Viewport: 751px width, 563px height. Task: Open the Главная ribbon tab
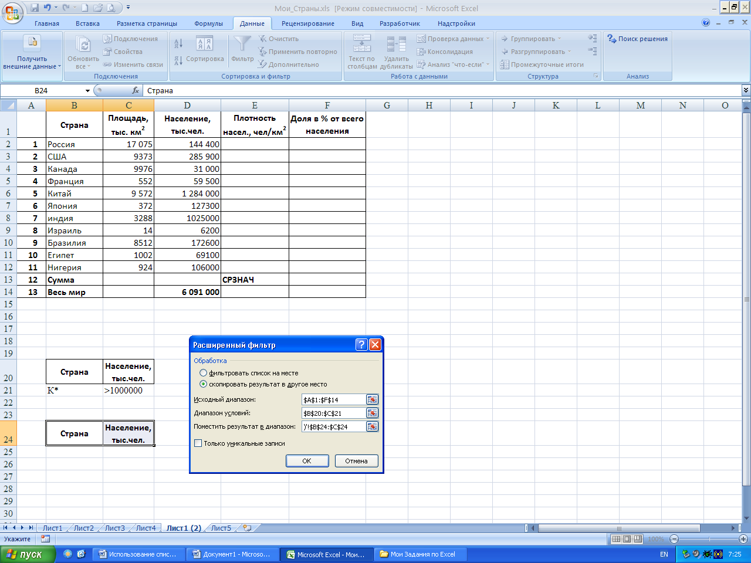coord(47,23)
